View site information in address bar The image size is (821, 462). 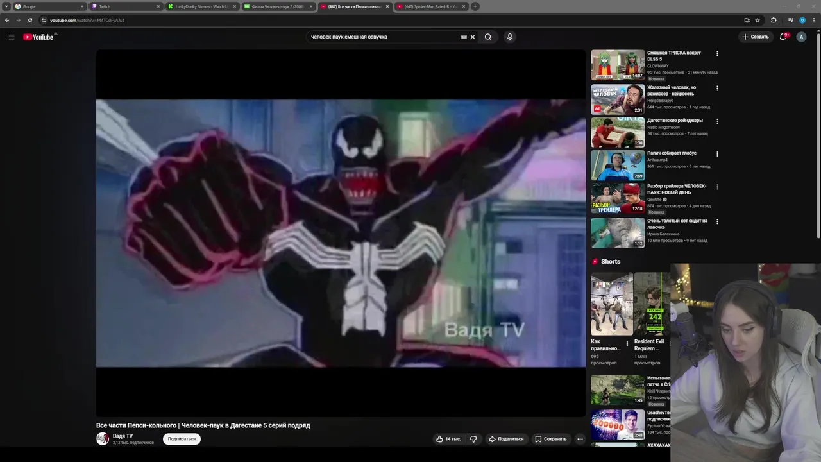coord(44,20)
